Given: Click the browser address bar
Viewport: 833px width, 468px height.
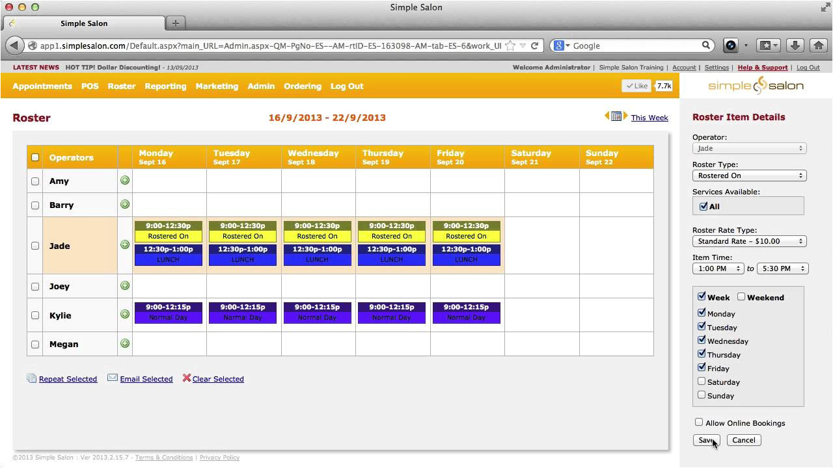Looking at the screenshot, I should 270,45.
